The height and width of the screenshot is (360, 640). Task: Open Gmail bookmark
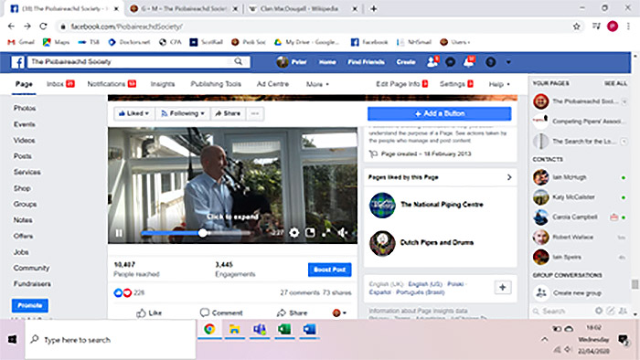tap(21, 42)
